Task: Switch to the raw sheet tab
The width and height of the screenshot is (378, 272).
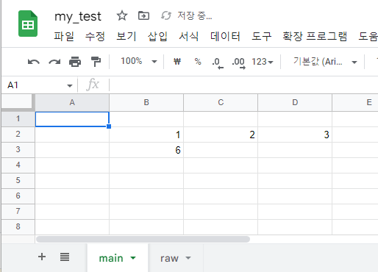Action: [176, 258]
